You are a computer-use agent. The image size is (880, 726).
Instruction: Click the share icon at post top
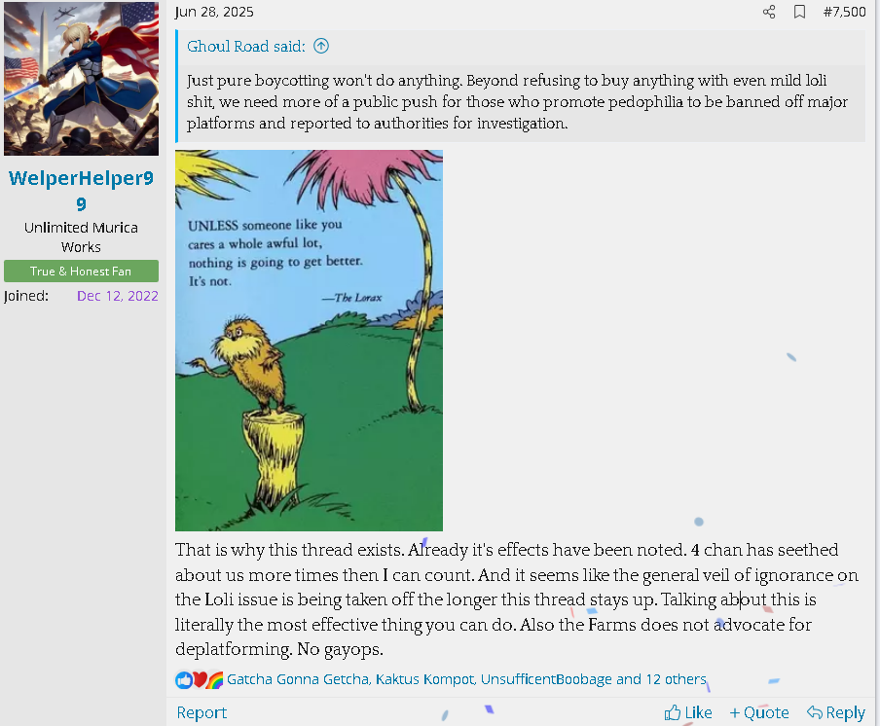tap(769, 12)
